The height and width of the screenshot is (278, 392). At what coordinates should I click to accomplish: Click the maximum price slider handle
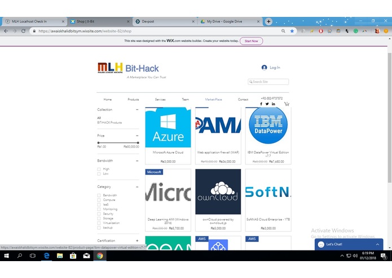pyautogui.click(x=138, y=143)
